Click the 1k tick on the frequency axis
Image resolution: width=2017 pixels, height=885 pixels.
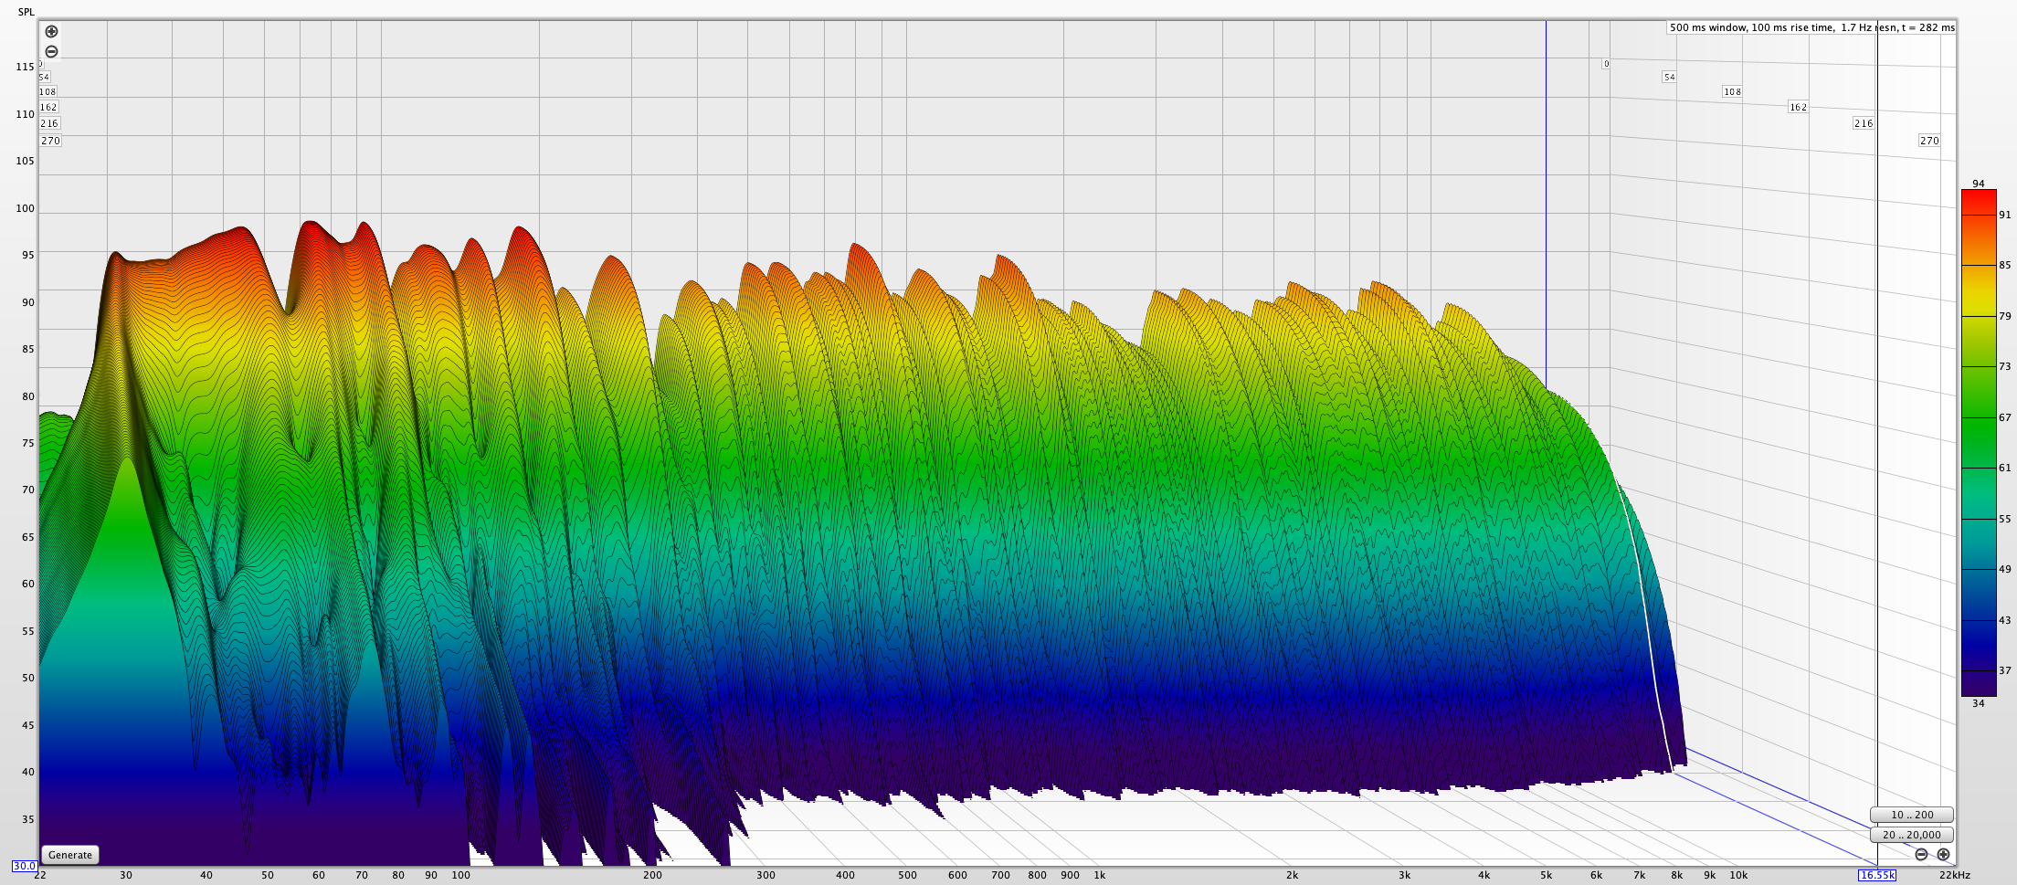tap(1100, 875)
